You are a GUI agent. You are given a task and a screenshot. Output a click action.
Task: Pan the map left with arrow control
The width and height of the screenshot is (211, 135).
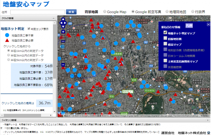point(60,23)
